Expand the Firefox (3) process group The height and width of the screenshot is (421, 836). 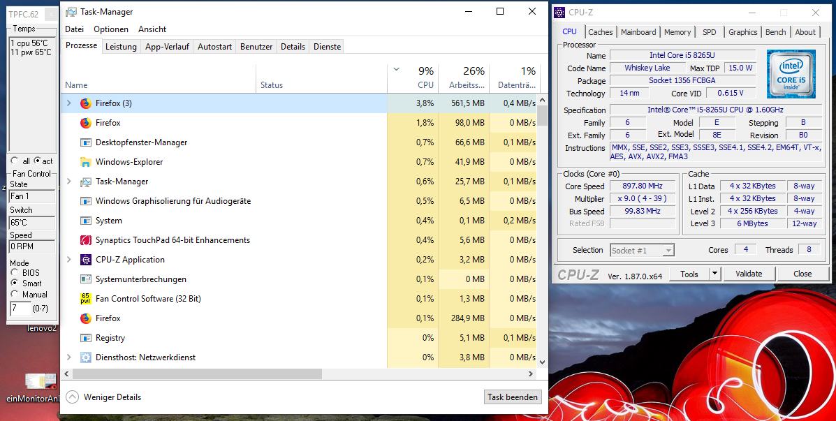tap(68, 103)
